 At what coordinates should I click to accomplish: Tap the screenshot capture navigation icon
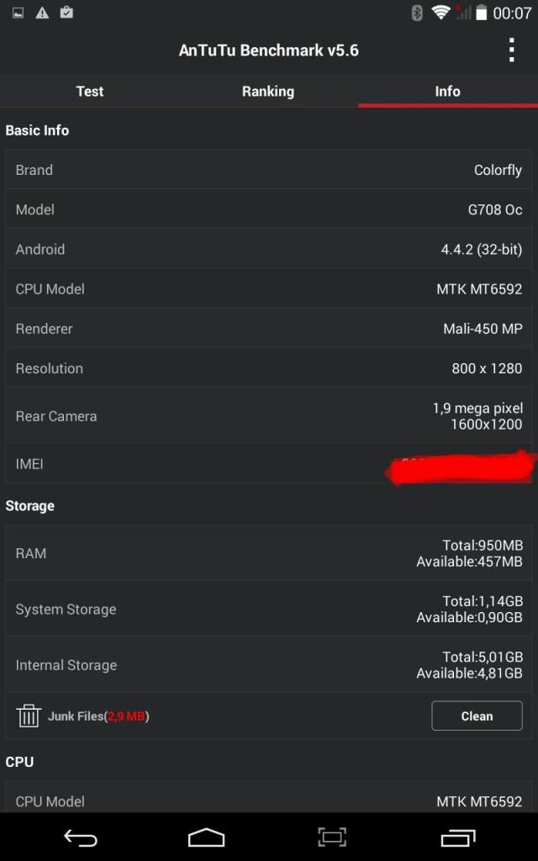(x=332, y=837)
